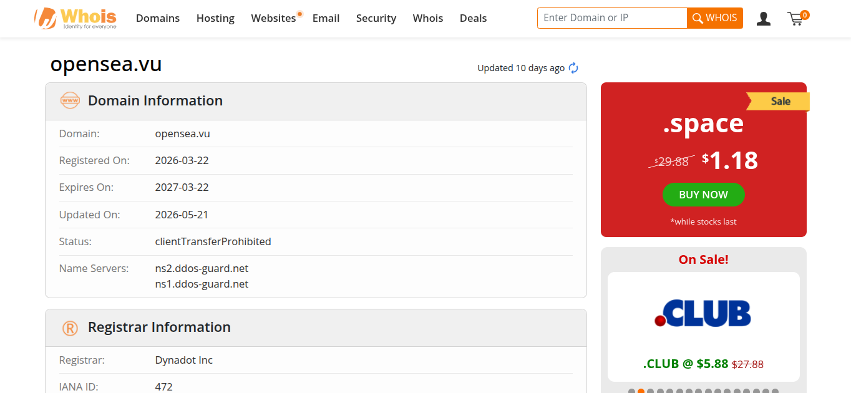Click the On Sale! heading
This screenshot has height=393, width=851.
click(703, 260)
